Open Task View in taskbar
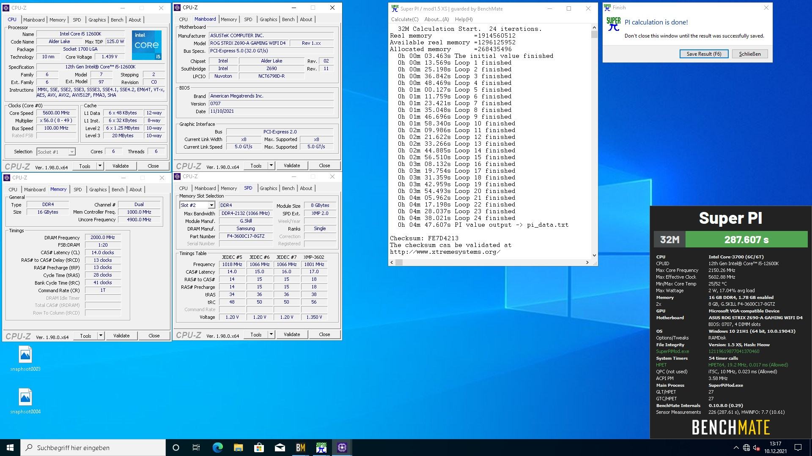This screenshot has width=812, height=456. tap(196, 448)
